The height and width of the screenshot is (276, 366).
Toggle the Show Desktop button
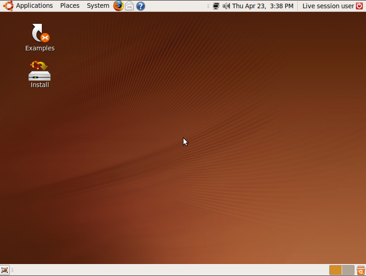coord(5,270)
